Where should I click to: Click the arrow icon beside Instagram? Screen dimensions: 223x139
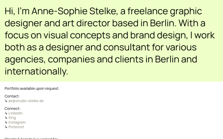click(x=6, y=122)
